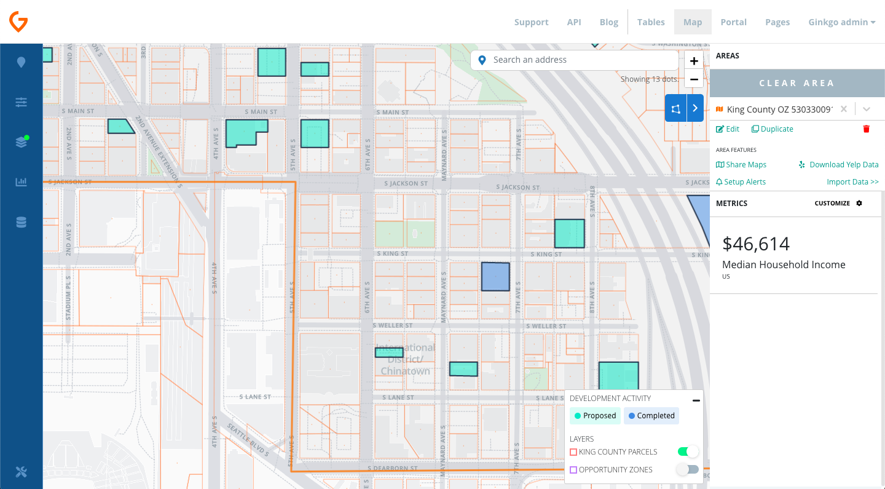Open the wrench tools sidebar icon
The width and height of the screenshot is (885, 489).
tap(21, 472)
